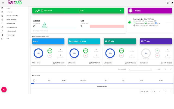174x109 pixels.
Task: Click the Documentação book icon
Action: coord(2,35)
